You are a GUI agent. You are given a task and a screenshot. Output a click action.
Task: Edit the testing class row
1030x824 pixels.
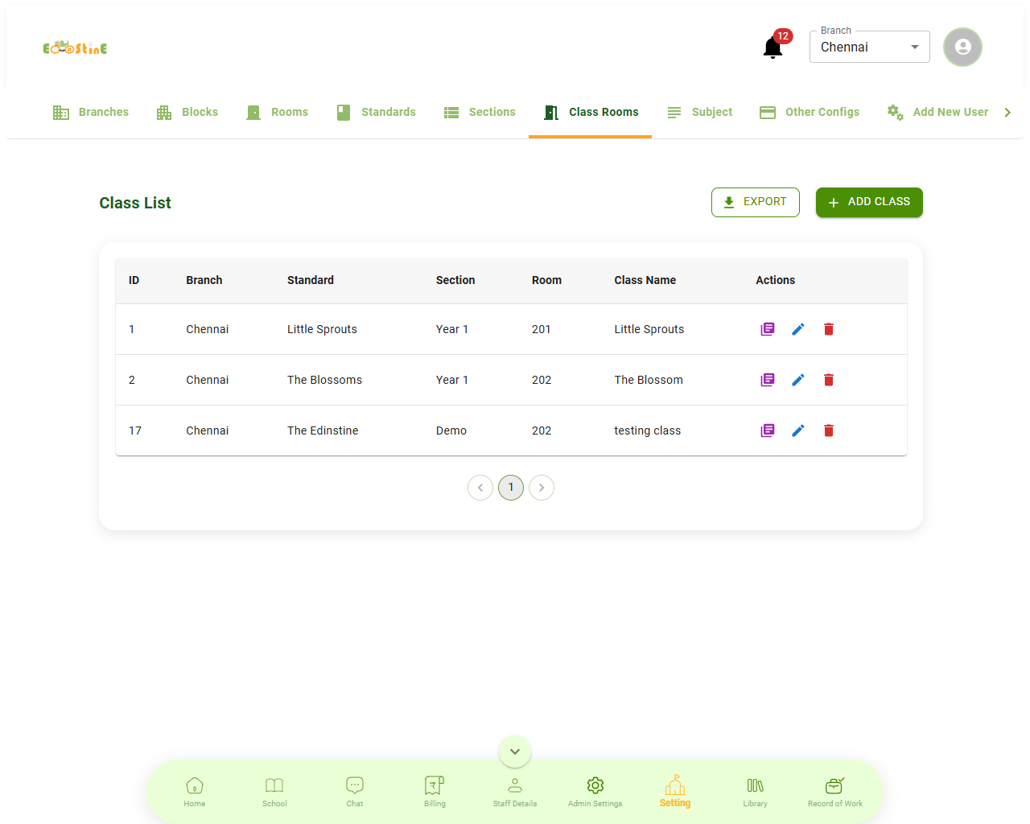pos(798,431)
